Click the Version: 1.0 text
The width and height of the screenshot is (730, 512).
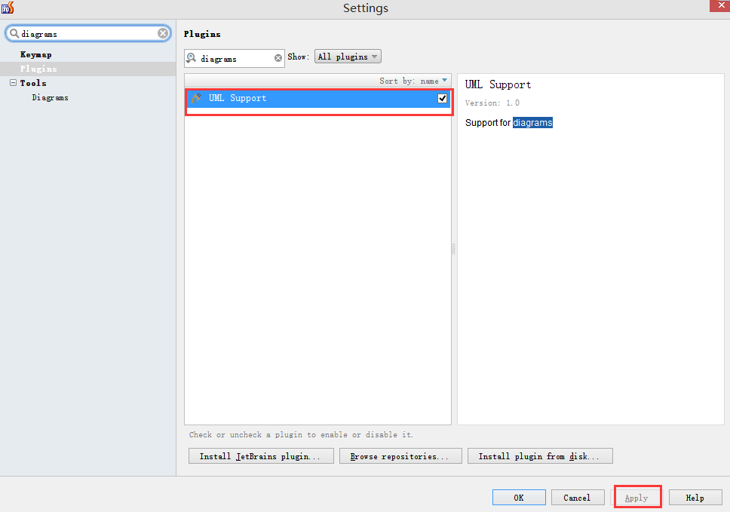pos(492,103)
